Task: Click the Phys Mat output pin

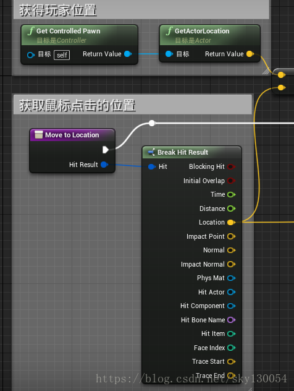Action: pyautogui.click(x=231, y=278)
